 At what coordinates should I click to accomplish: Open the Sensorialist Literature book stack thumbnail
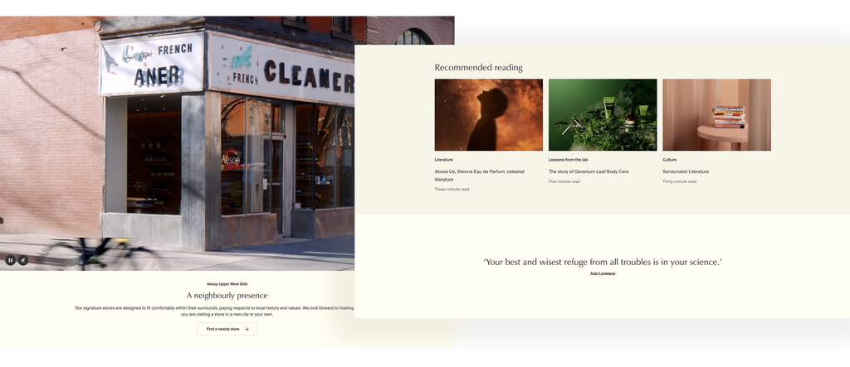click(716, 115)
